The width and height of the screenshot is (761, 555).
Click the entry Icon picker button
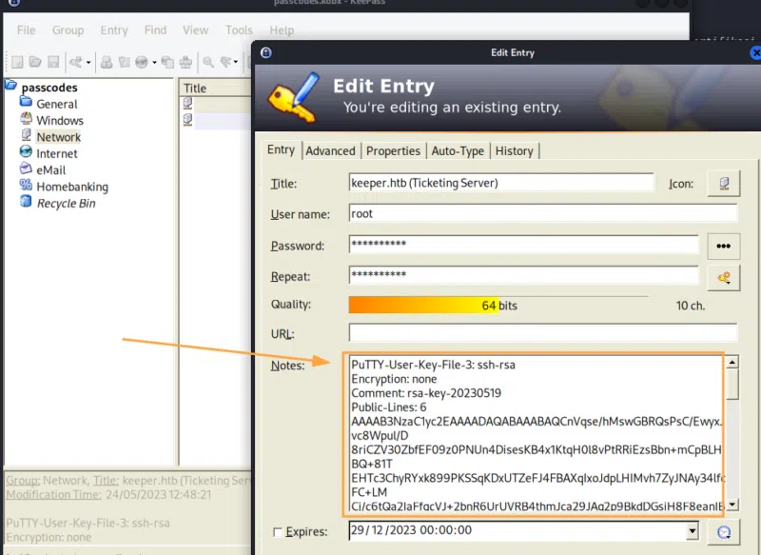coord(724,184)
